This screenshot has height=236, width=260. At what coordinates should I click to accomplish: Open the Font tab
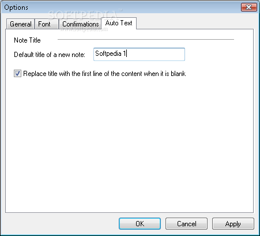coord(46,24)
